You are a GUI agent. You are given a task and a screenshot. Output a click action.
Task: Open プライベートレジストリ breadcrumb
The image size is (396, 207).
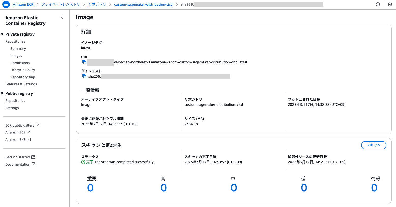point(61,4)
